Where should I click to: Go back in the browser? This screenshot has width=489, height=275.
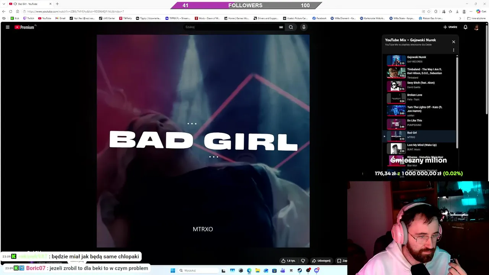pyautogui.click(x=4, y=11)
